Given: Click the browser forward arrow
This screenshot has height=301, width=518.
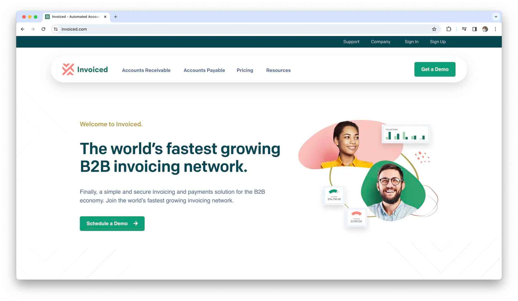Looking at the screenshot, I should tap(33, 29).
